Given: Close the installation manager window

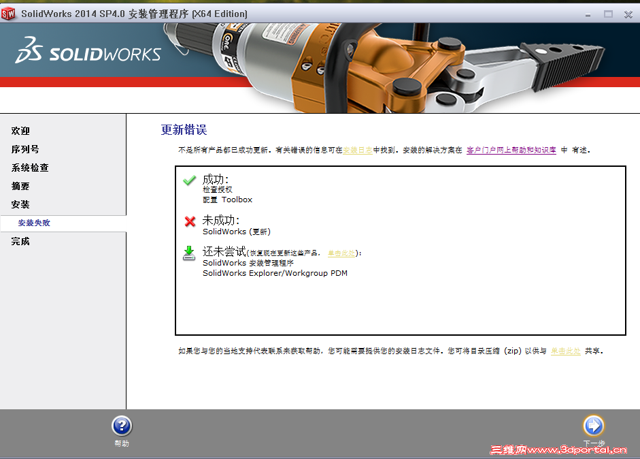Looking at the screenshot, I should 628,14.
